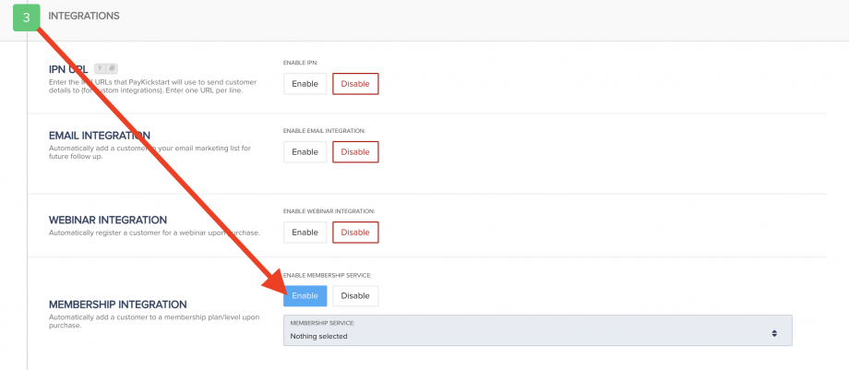The height and width of the screenshot is (370, 849).
Task: Open the IPN URL help question-mark icon
Action: 100,69
